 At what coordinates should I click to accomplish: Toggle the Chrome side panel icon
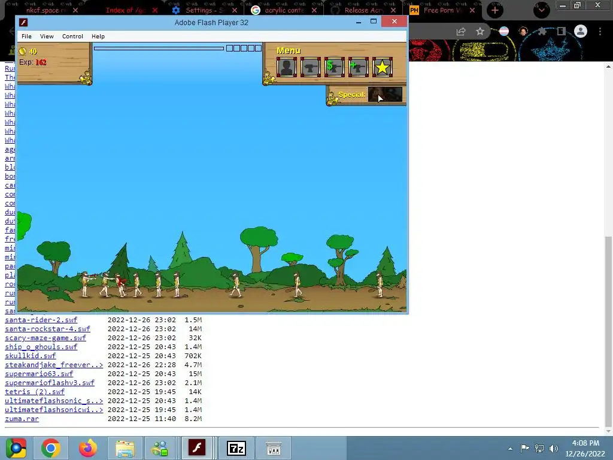pos(562,31)
